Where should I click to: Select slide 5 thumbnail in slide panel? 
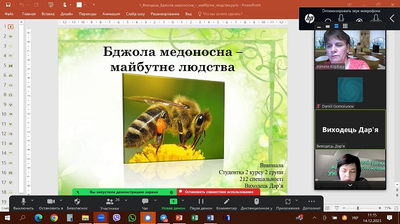click(x=10, y=66)
